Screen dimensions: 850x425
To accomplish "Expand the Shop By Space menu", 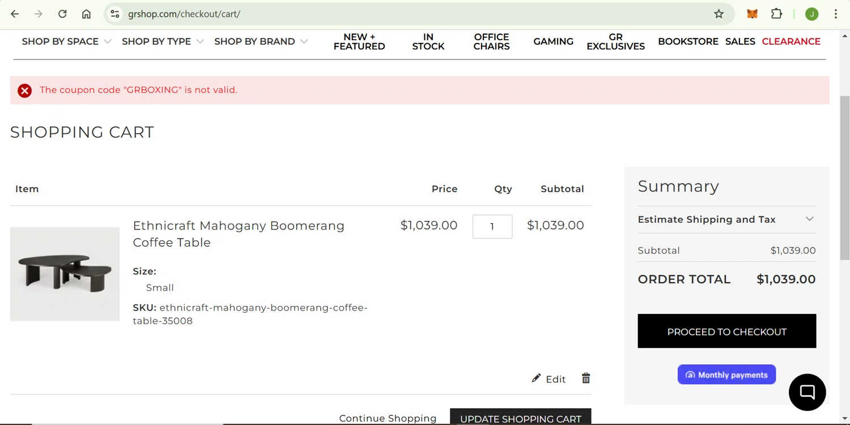I will (x=66, y=41).
